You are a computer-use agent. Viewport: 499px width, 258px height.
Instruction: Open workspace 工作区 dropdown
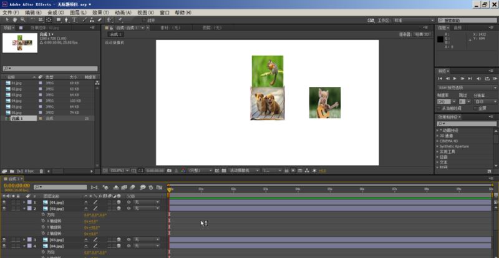pos(414,20)
